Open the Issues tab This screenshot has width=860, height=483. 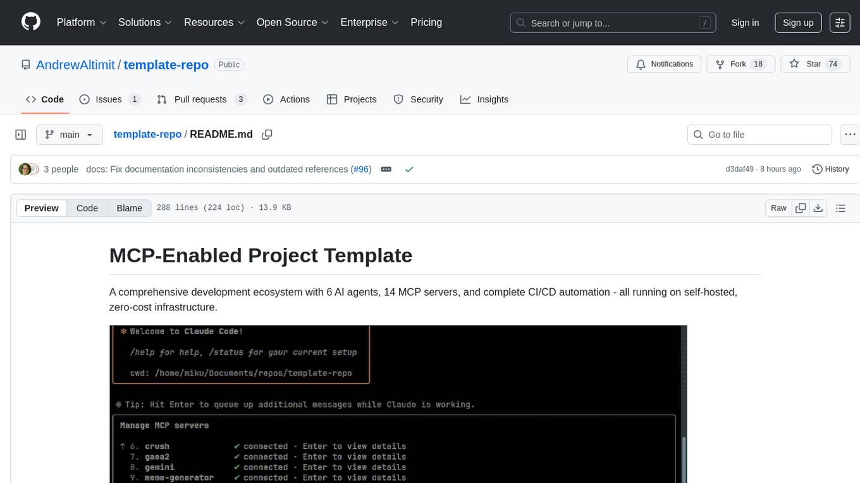109,99
